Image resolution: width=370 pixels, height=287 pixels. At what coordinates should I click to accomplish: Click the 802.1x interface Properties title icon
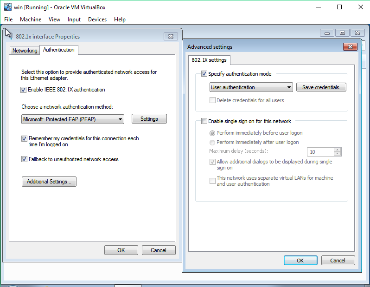[10, 36]
